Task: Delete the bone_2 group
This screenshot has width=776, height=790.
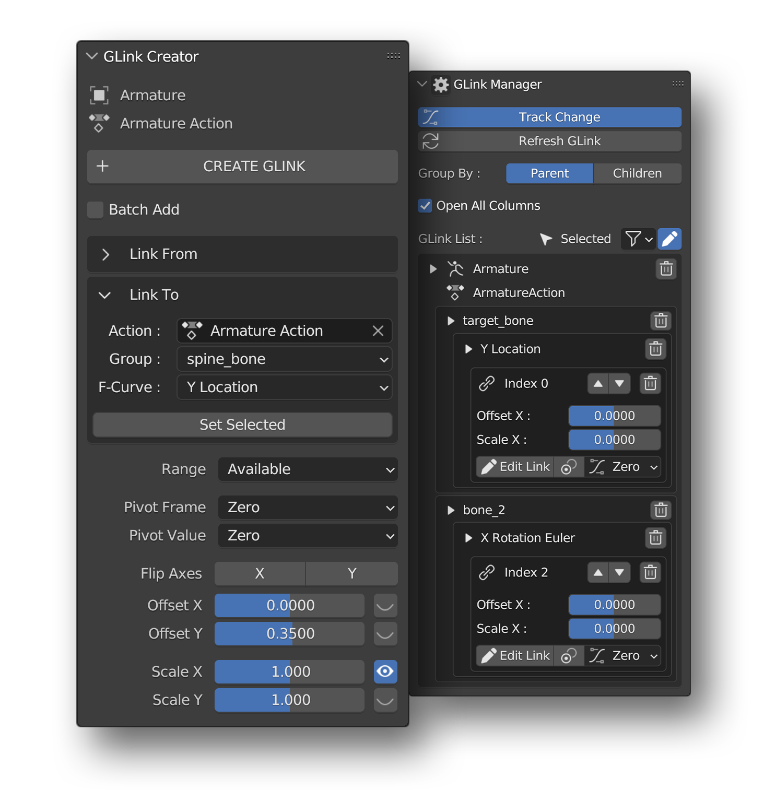Action: point(661,510)
